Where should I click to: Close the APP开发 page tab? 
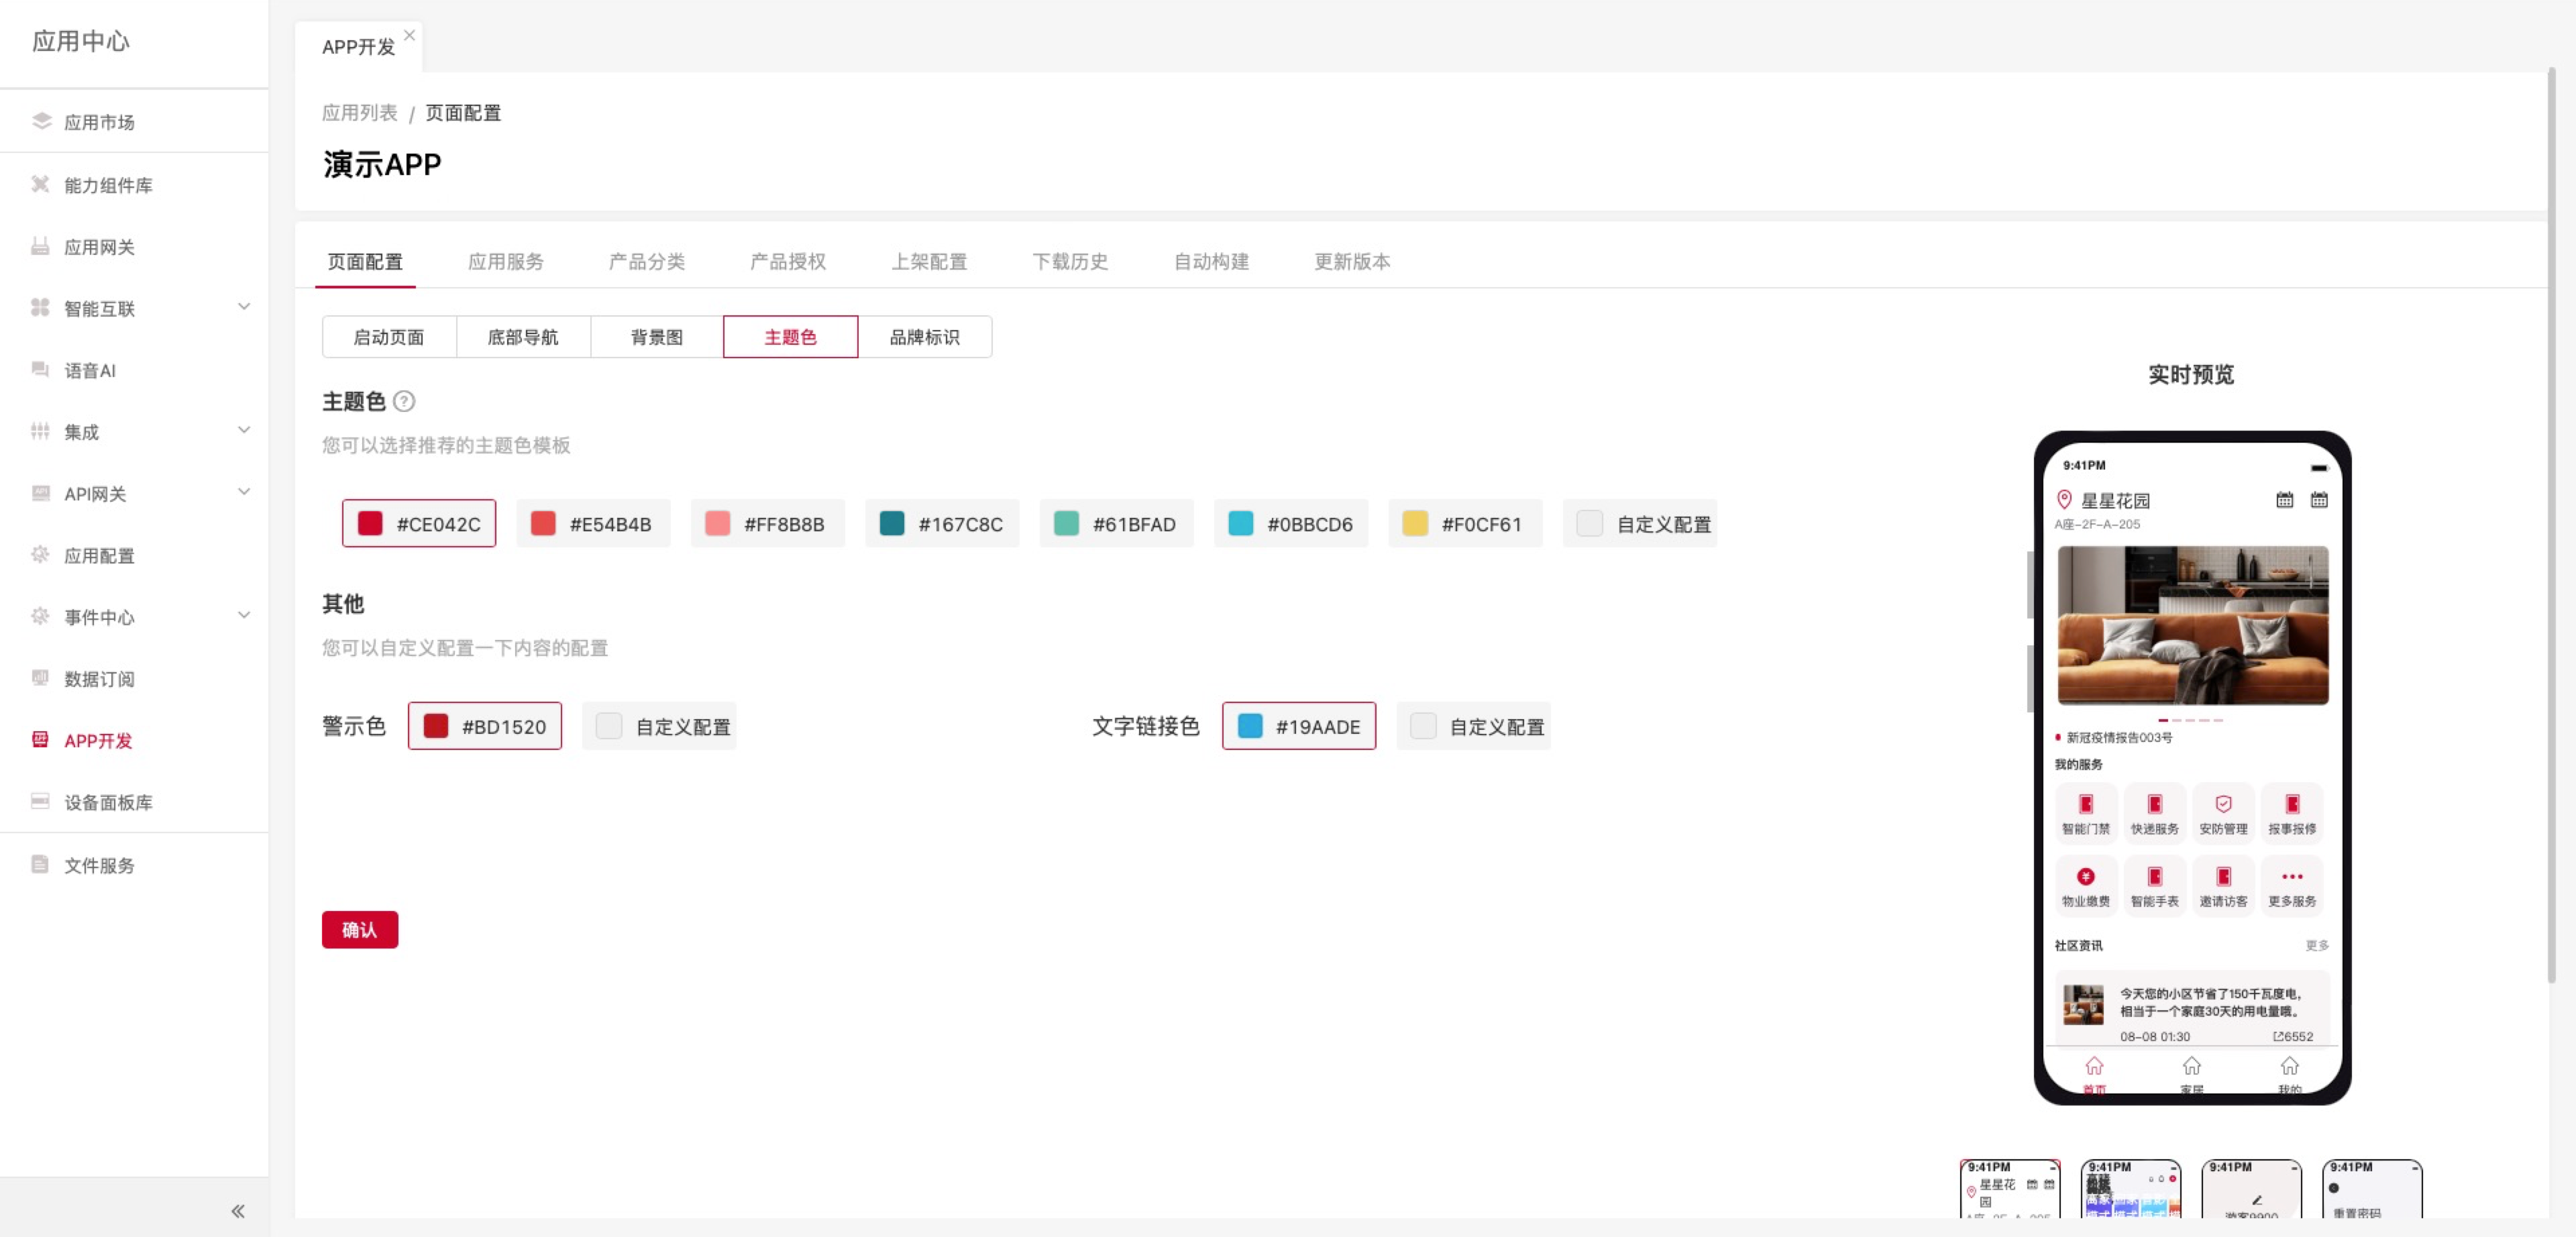pyautogui.click(x=410, y=35)
